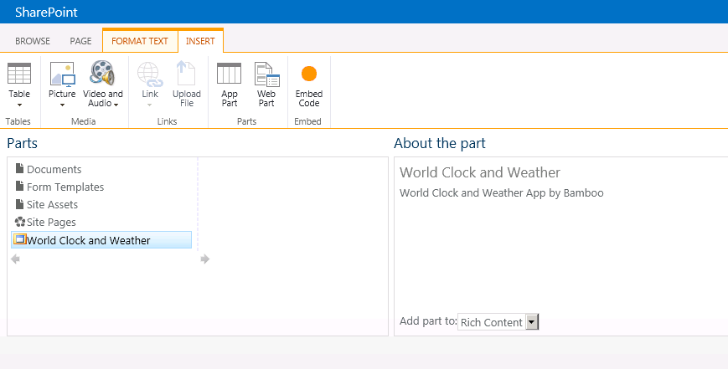Click the Upload File icon
The height and width of the screenshot is (369, 728).
[186, 74]
